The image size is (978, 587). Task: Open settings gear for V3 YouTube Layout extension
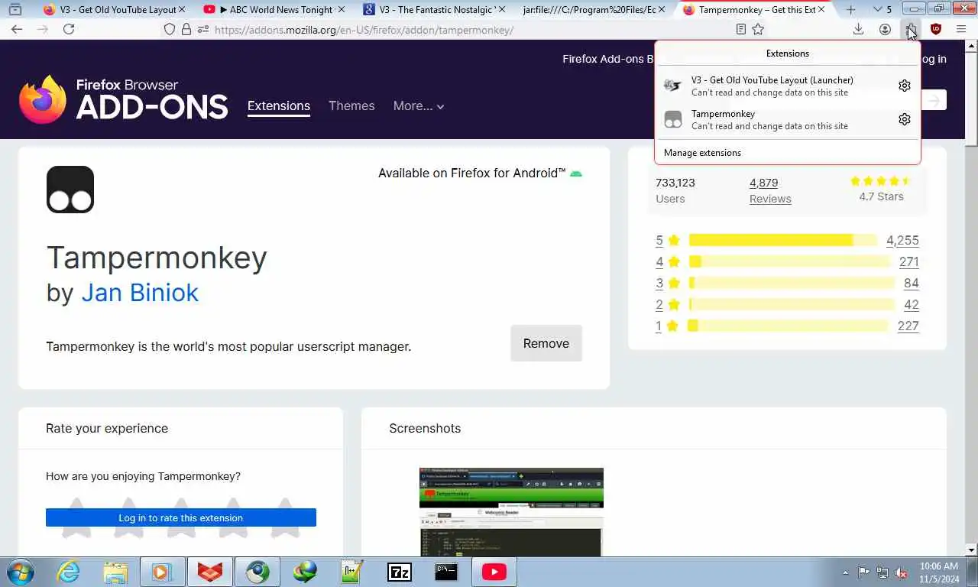(905, 86)
